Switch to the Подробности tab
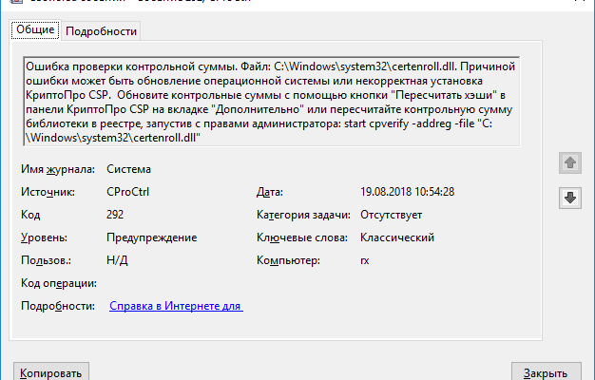The width and height of the screenshot is (595, 380). point(101,31)
